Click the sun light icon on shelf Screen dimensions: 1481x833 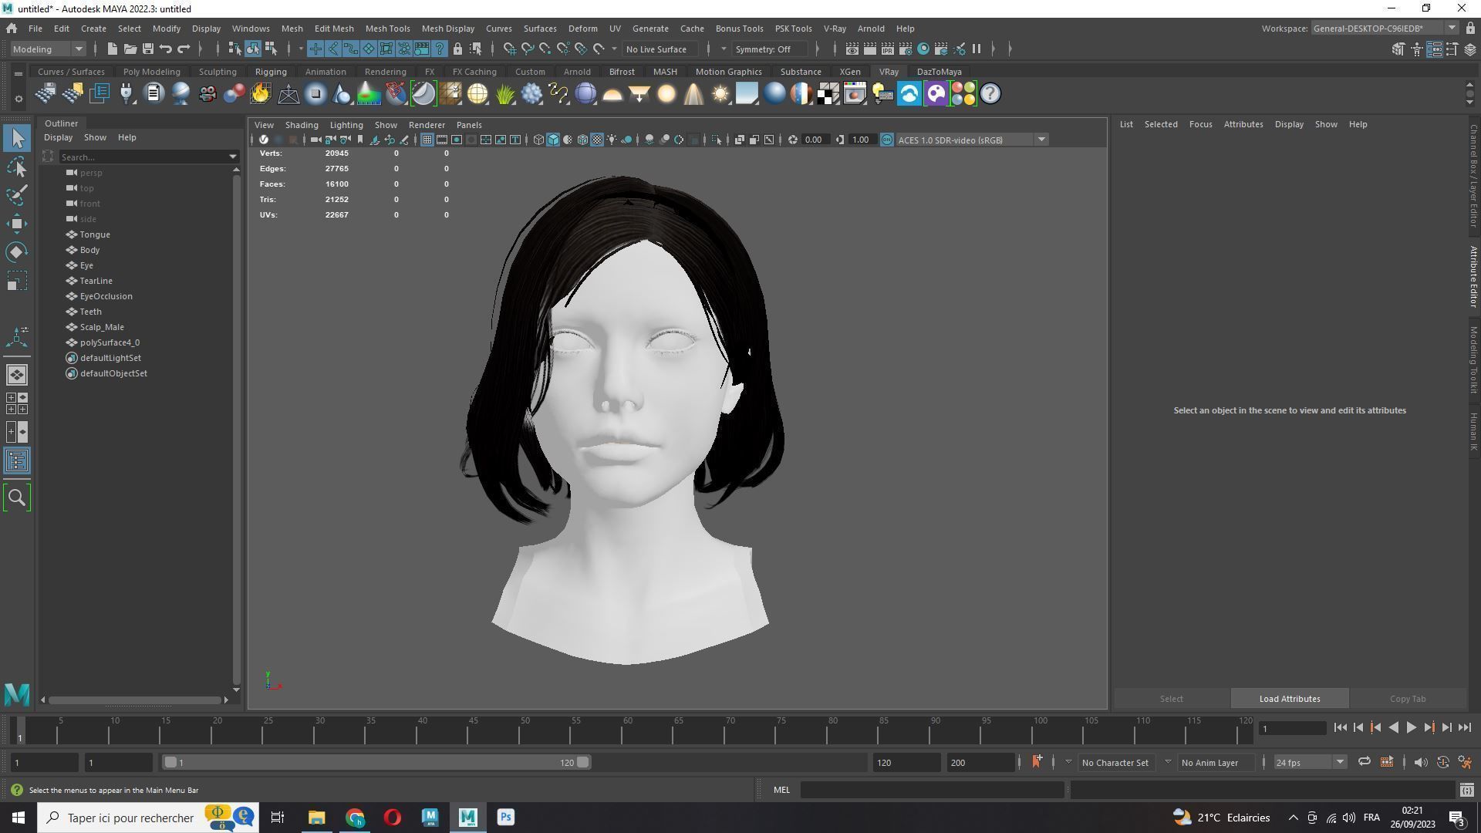click(x=720, y=94)
